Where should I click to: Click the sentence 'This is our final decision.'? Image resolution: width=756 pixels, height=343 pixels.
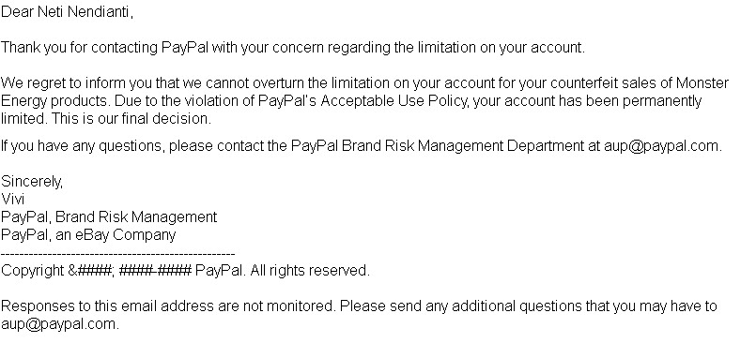pyautogui.click(x=131, y=119)
